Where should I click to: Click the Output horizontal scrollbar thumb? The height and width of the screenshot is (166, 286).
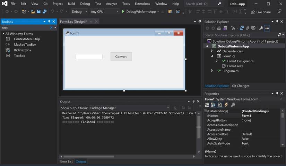click(x=88, y=157)
